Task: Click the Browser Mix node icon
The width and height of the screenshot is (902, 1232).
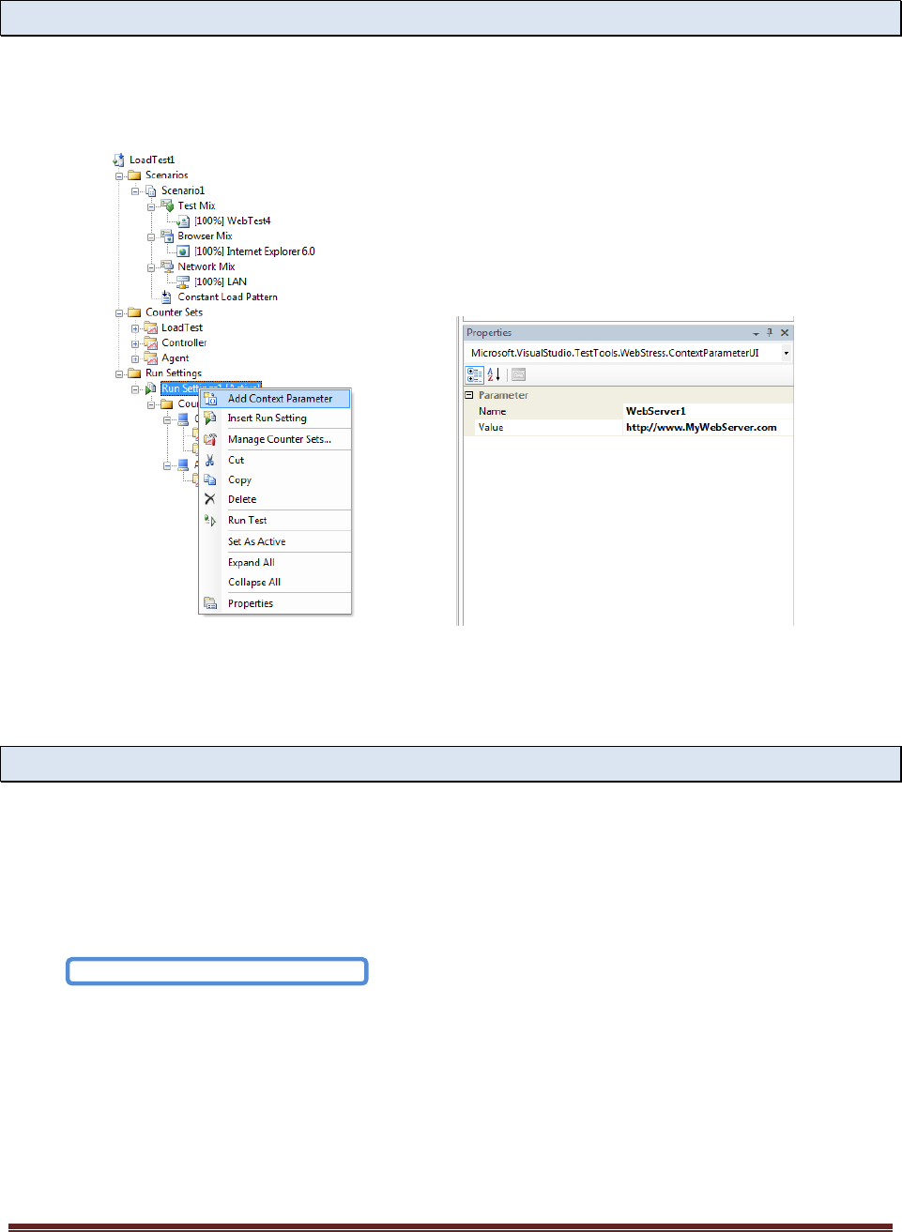Action: [167, 236]
